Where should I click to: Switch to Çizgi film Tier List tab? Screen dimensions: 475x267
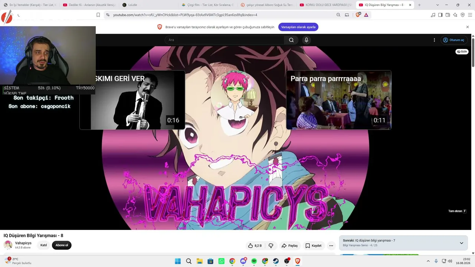coord(208,5)
